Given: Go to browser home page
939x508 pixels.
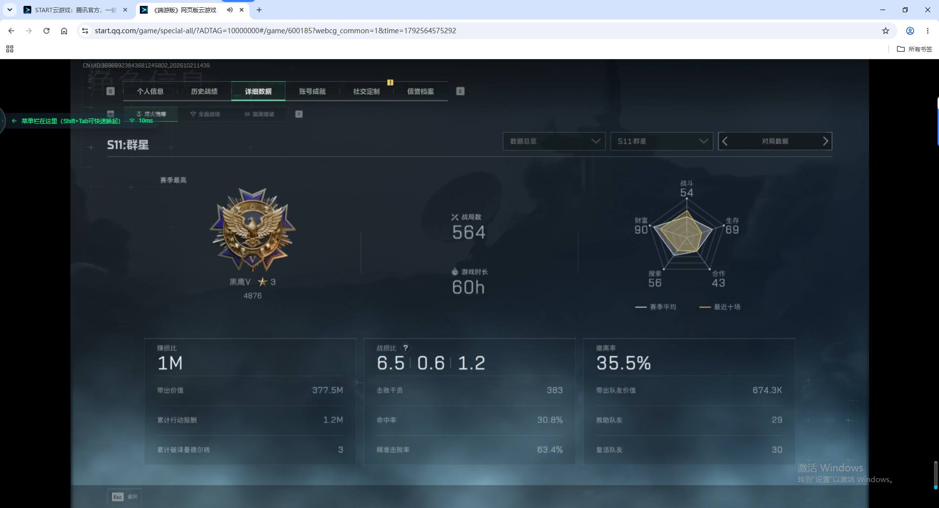Looking at the screenshot, I should [x=64, y=31].
